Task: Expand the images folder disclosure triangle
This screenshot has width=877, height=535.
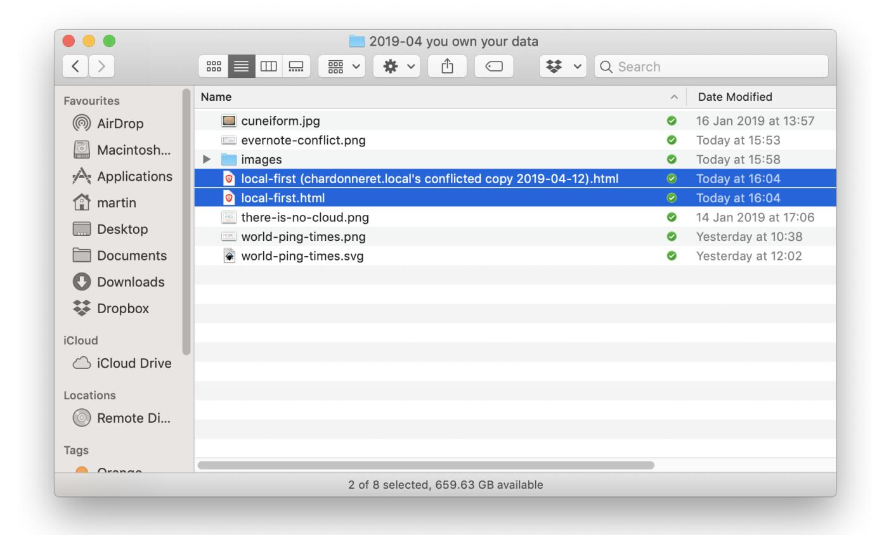Action: click(x=207, y=160)
